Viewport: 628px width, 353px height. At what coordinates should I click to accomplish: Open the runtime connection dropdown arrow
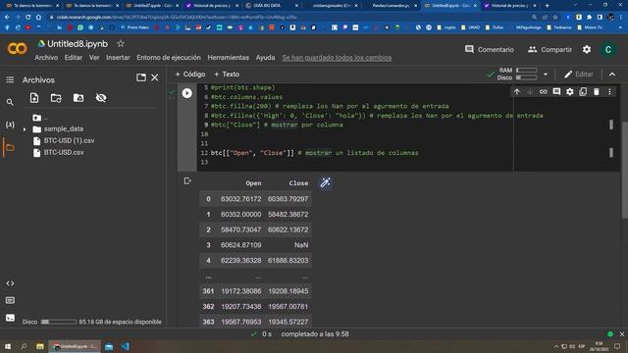click(x=546, y=75)
